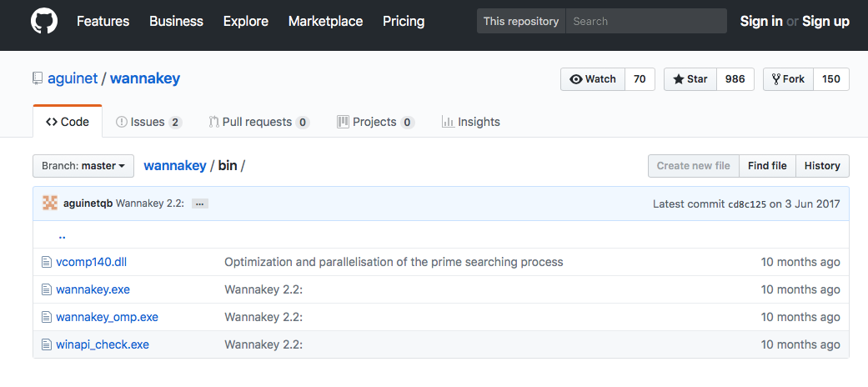Click the repository Search input field
Image resolution: width=868 pixels, height=387 pixels.
(x=646, y=21)
